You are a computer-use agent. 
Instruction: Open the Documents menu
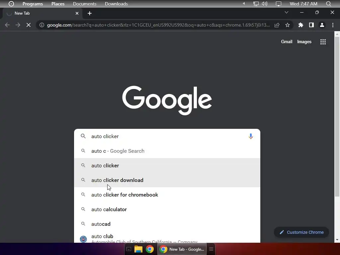(x=85, y=4)
